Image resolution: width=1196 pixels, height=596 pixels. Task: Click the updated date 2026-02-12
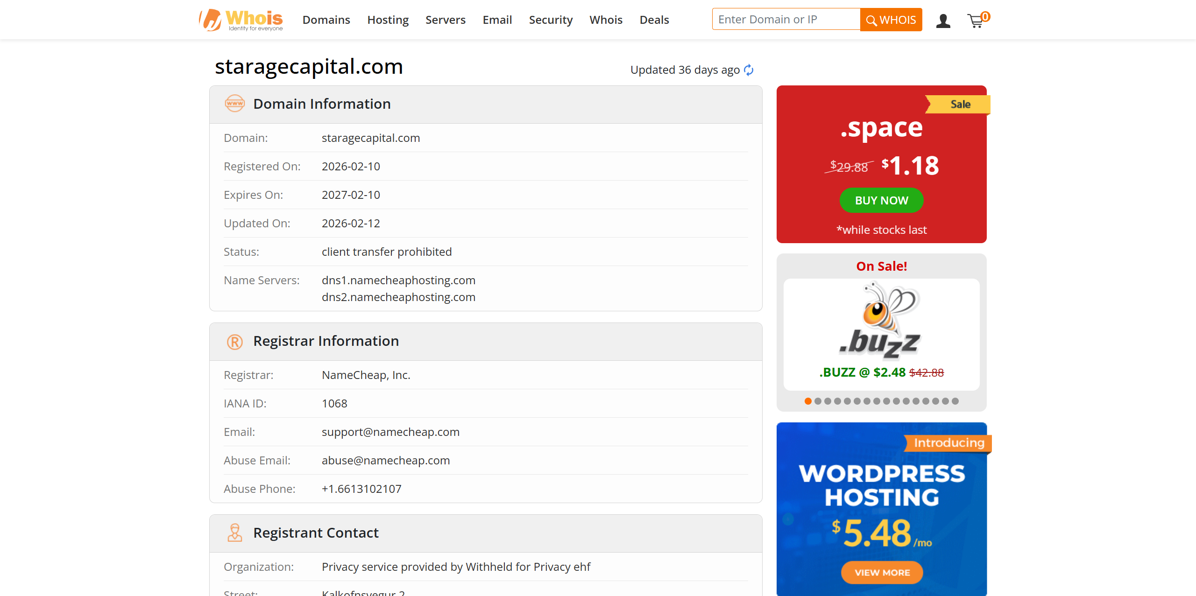[351, 224]
